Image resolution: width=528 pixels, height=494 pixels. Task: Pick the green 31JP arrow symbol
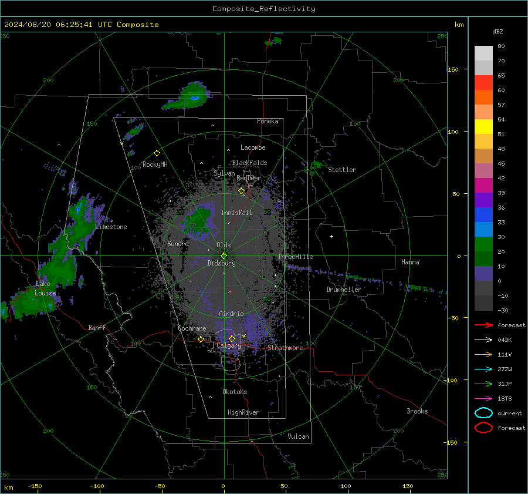pos(483,384)
